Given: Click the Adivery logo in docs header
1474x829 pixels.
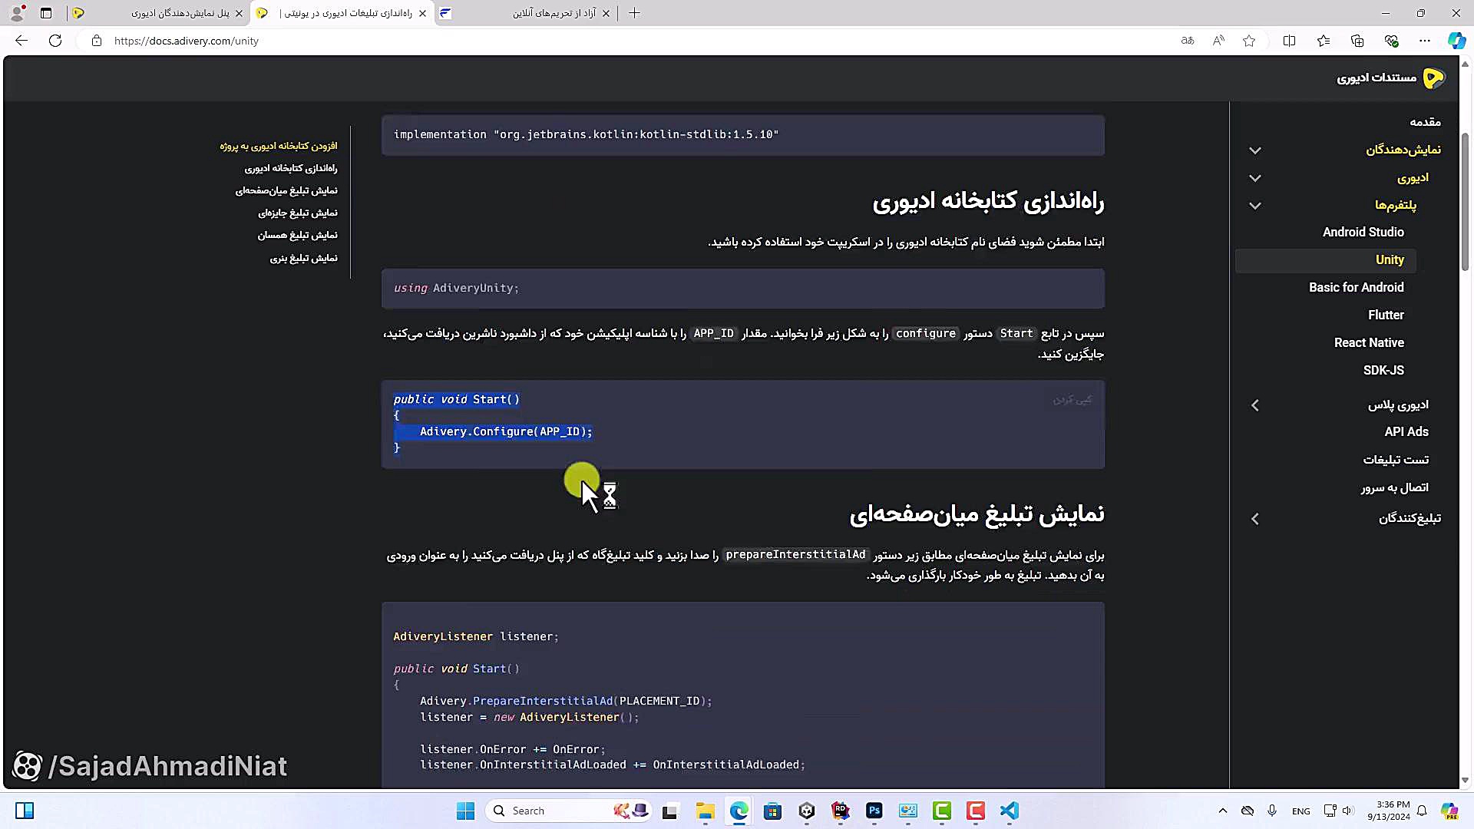Looking at the screenshot, I should [1433, 78].
